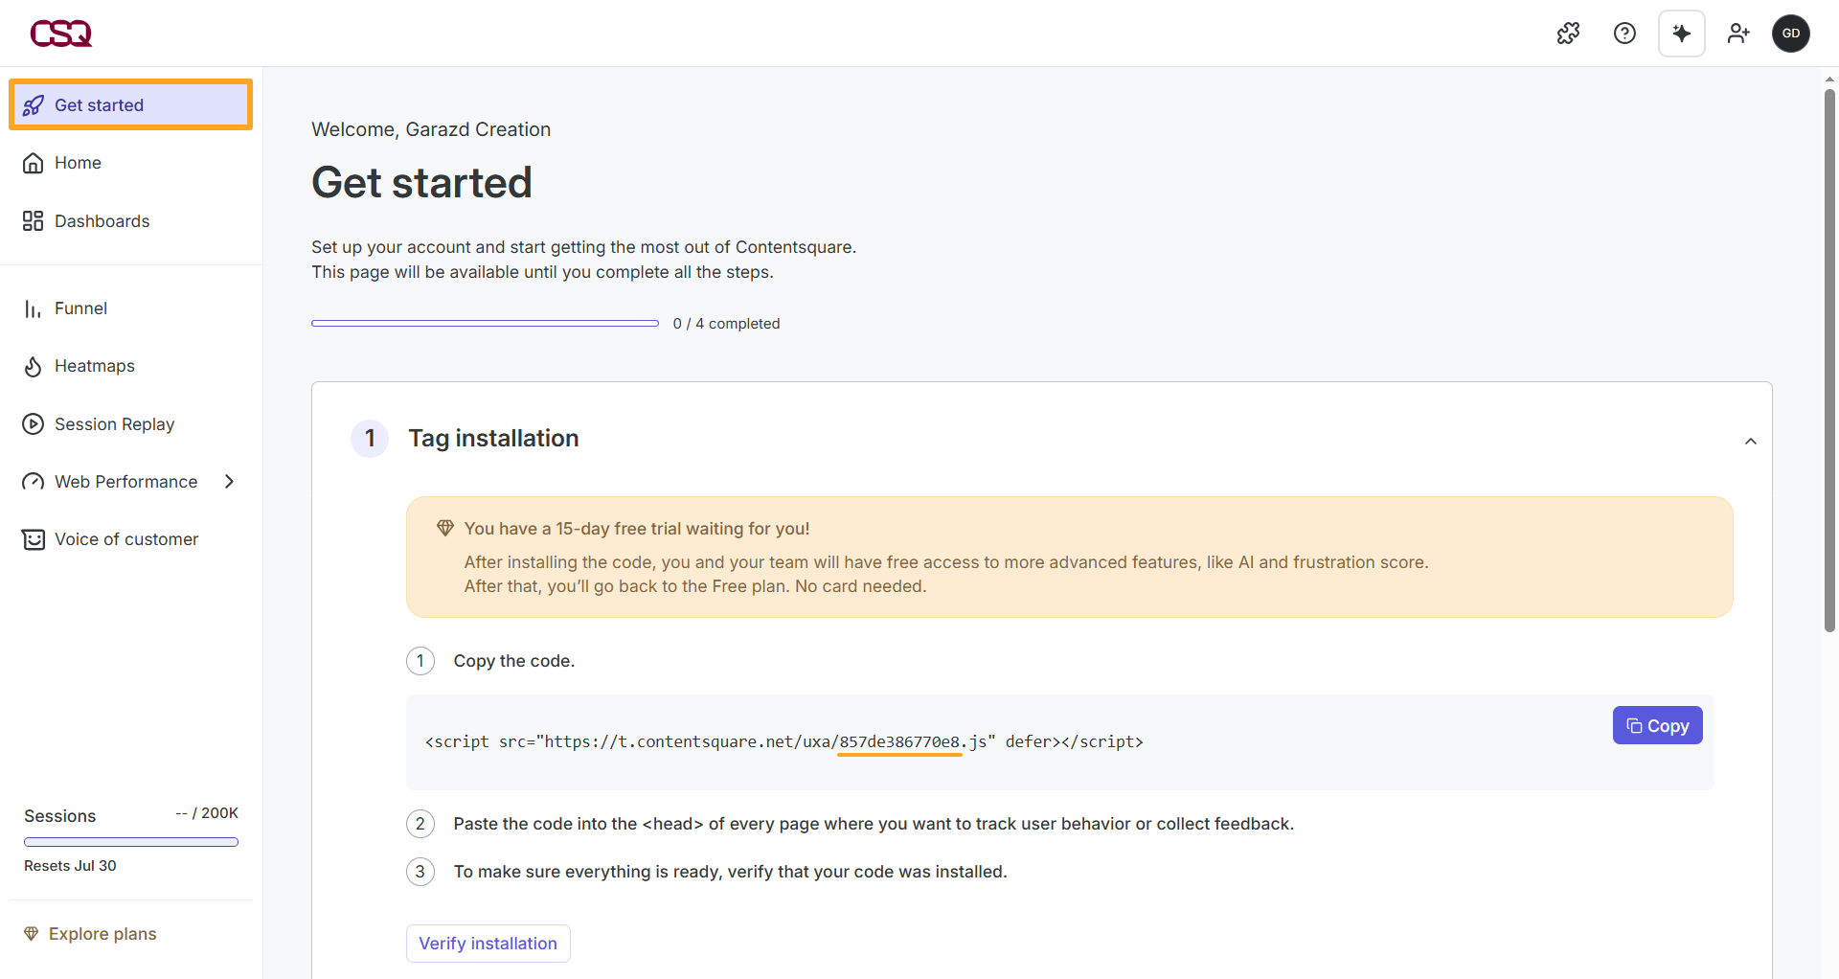Click the step number 1 badge of Tag installation
The image size is (1839, 979).
370,439
